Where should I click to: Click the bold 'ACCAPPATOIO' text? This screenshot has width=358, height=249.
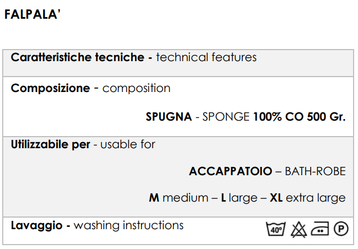[x=230, y=171]
